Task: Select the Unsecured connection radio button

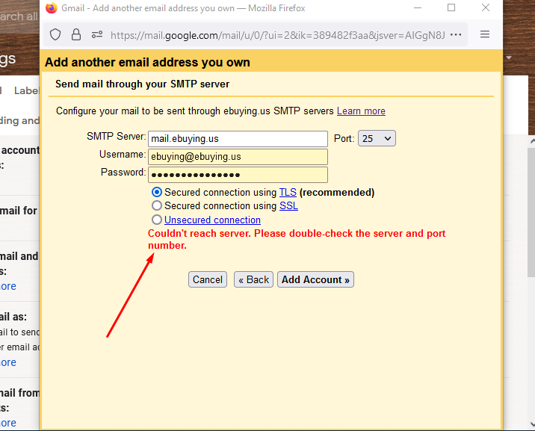Action: [157, 220]
